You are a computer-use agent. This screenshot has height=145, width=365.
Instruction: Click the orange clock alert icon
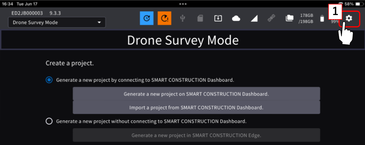coord(164,18)
